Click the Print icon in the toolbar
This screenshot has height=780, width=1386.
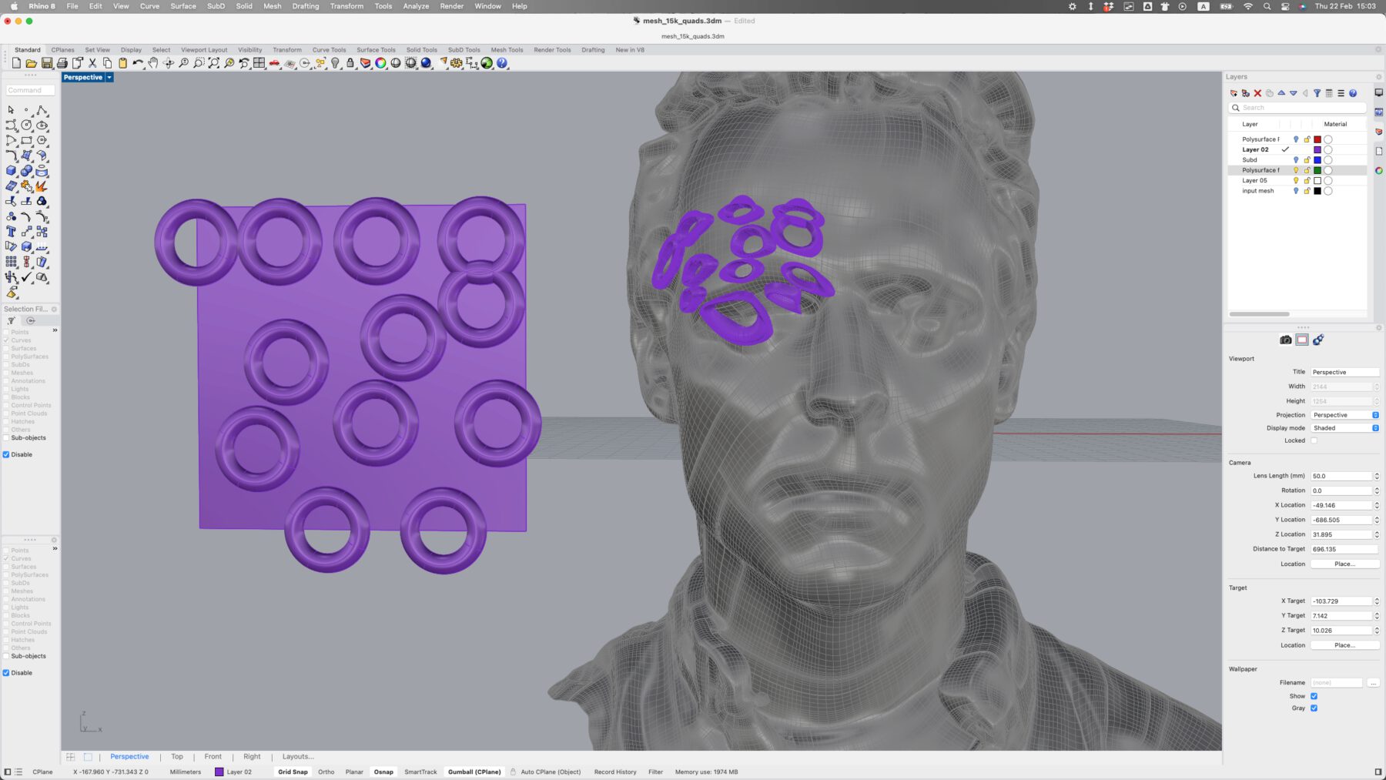point(62,63)
